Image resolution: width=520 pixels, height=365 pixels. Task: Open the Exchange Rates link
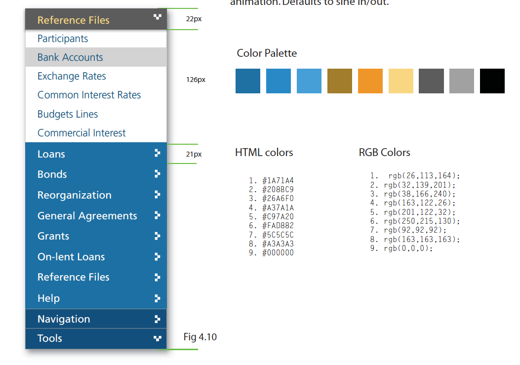coord(72,76)
